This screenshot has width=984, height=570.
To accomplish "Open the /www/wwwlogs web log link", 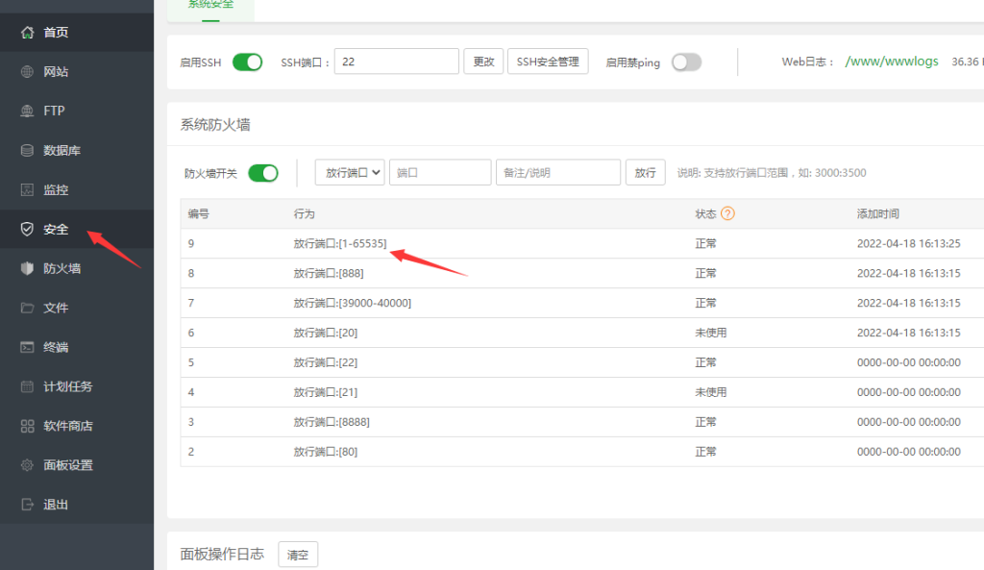I will 891,61.
